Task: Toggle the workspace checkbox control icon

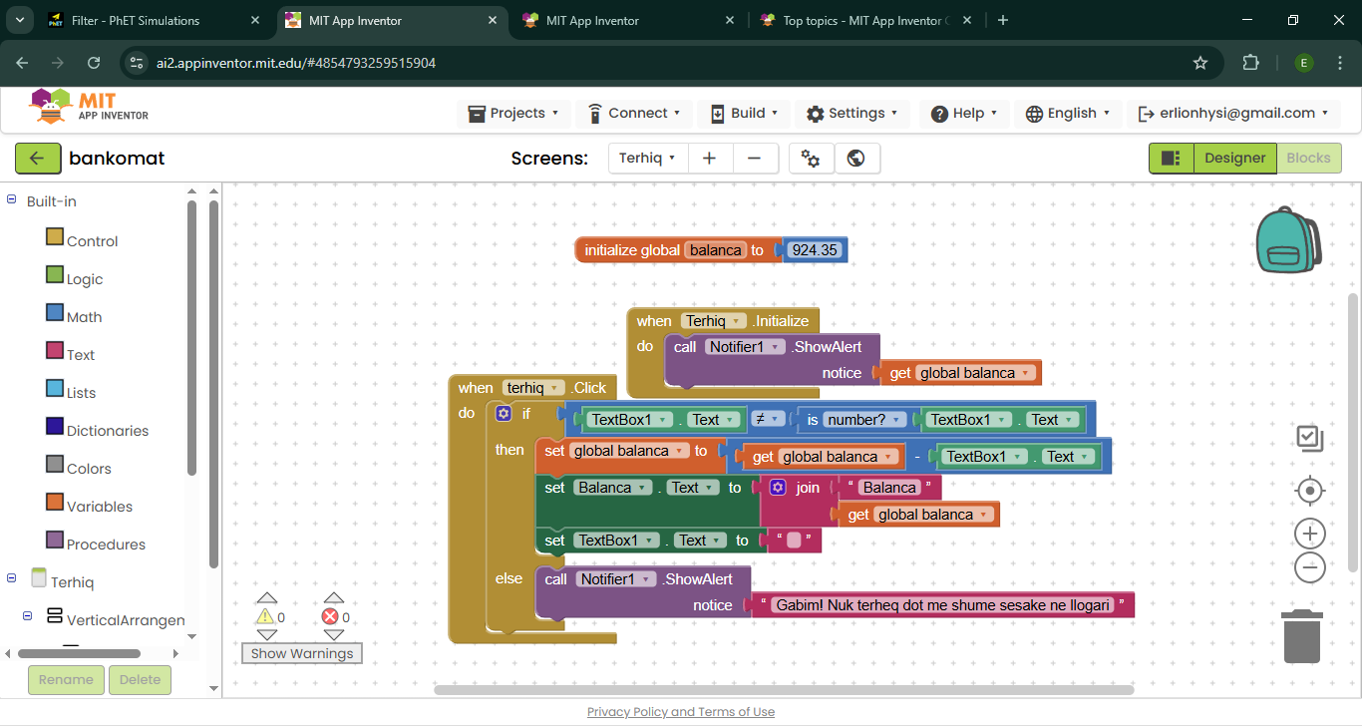Action: coord(1309,438)
